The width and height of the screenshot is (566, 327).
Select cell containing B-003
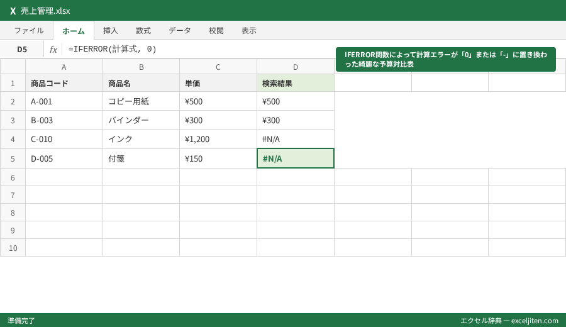click(x=64, y=120)
